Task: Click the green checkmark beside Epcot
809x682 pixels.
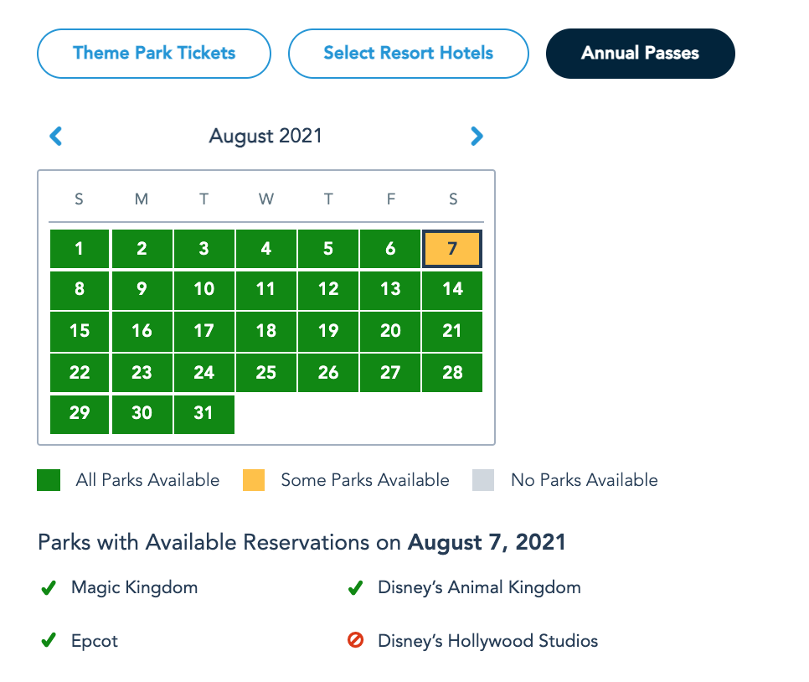Action: point(49,642)
